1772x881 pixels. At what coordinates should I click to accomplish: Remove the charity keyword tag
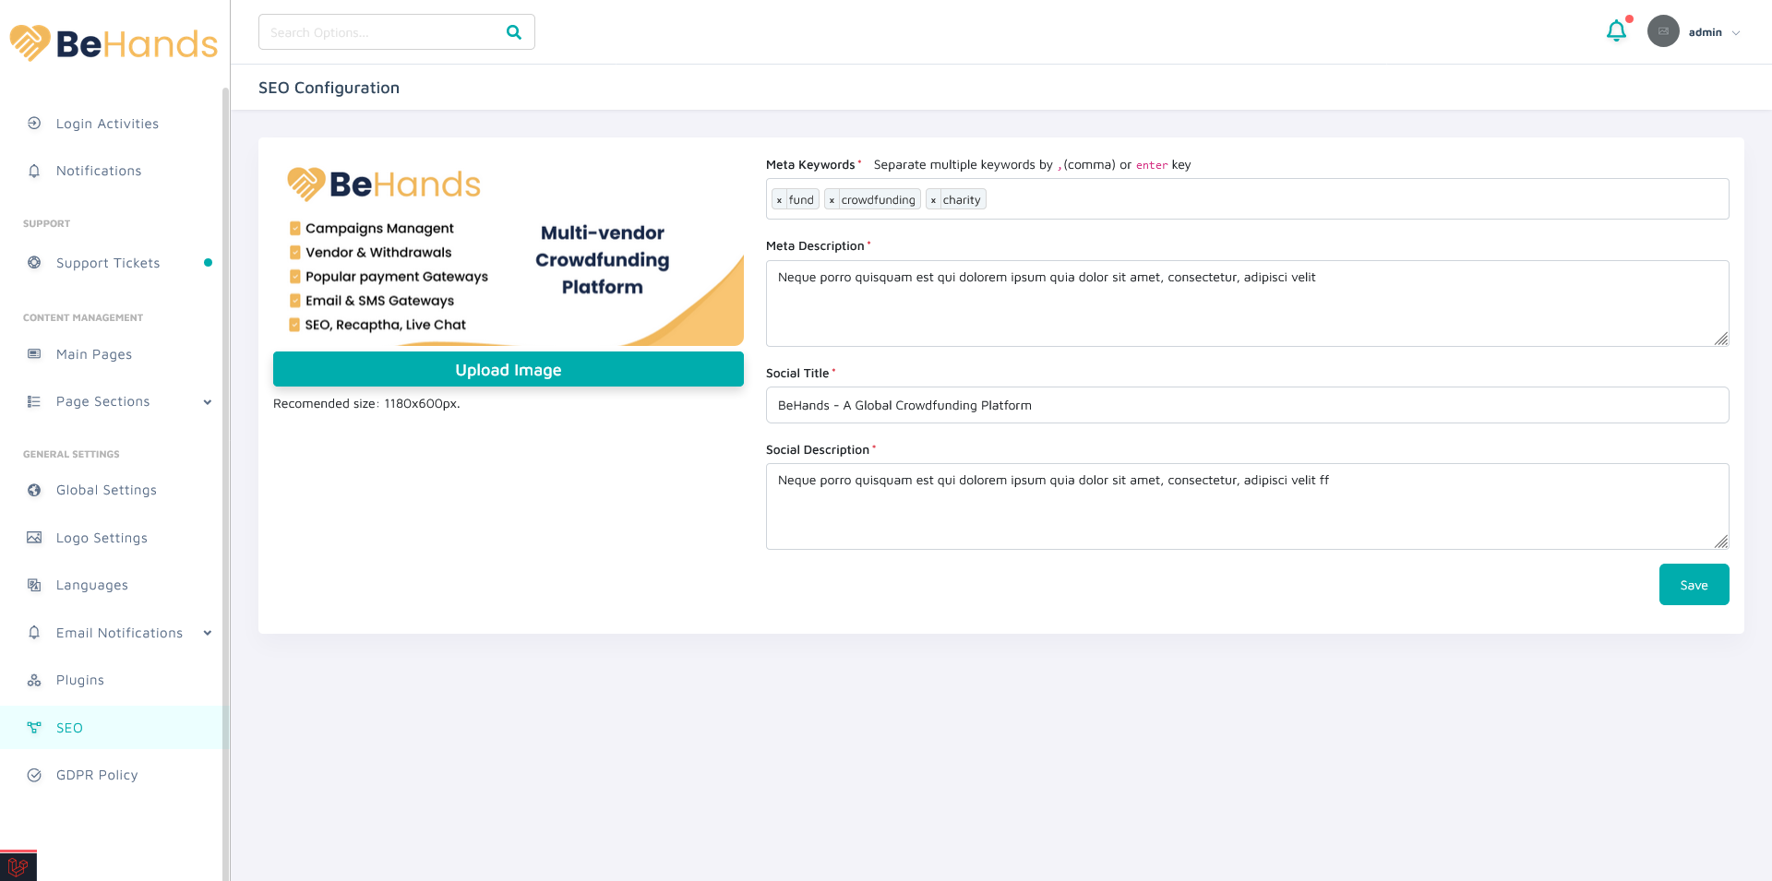coord(934,199)
